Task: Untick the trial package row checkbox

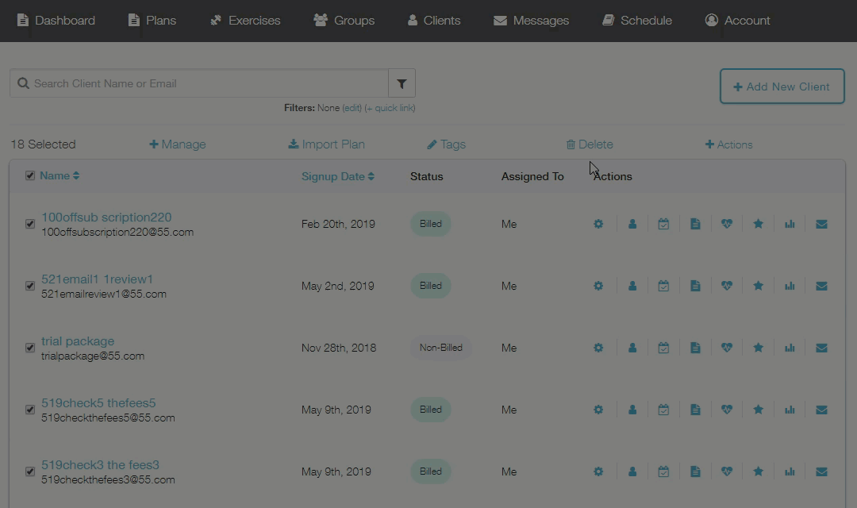Action: click(30, 348)
